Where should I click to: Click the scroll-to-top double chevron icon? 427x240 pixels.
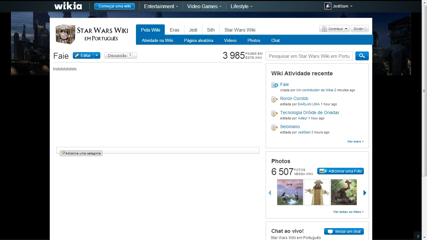[x=418, y=236]
